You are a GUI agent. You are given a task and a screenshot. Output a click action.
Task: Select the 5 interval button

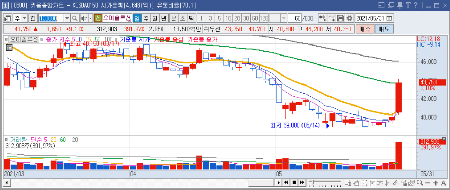219,18
